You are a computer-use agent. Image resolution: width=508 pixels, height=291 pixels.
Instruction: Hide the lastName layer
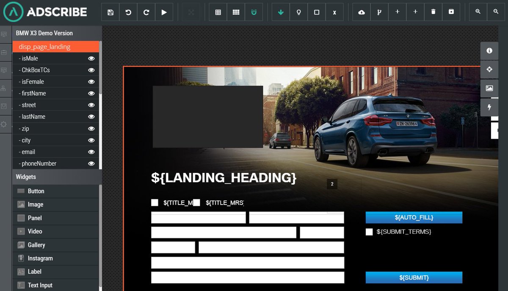coord(91,116)
